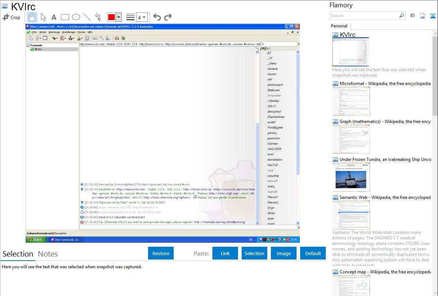Select 'Graph (mathematics) - Wikipedia' entry title

click(x=385, y=122)
